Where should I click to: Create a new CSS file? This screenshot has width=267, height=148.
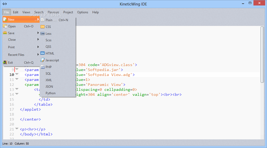point(58,27)
